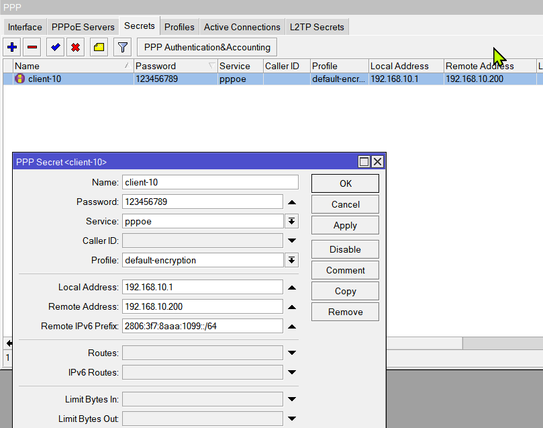
Task: Click the red X Disable icon
Action: (x=76, y=47)
